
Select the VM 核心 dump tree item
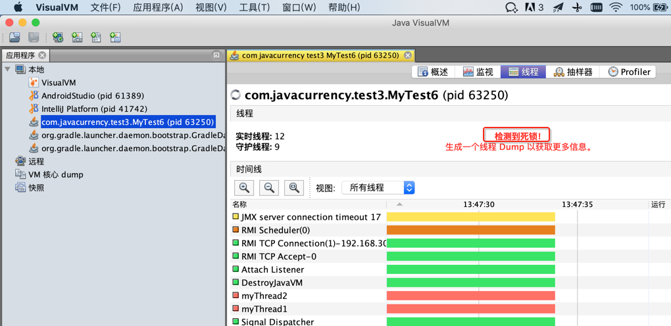[x=56, y=175]
